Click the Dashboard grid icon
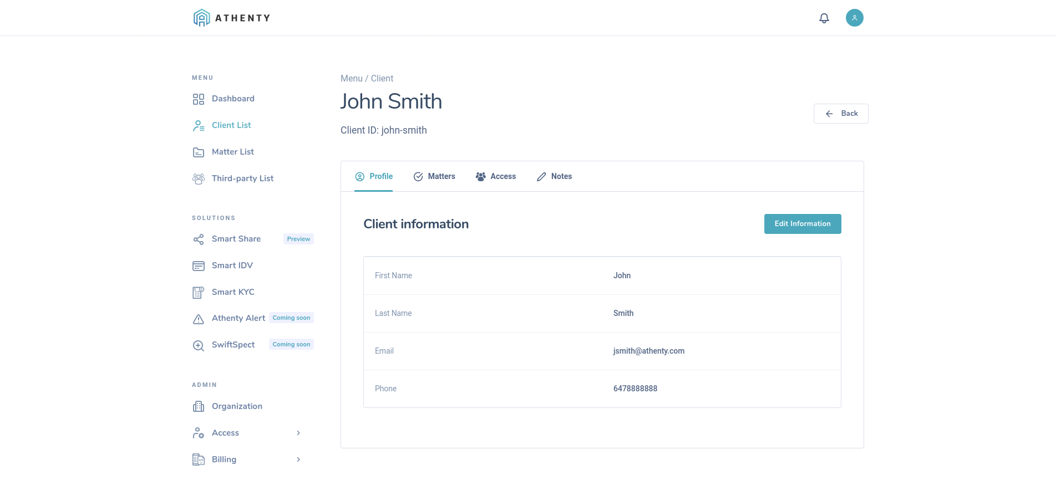Screen dimensions: 1056x485 (199, 99)
